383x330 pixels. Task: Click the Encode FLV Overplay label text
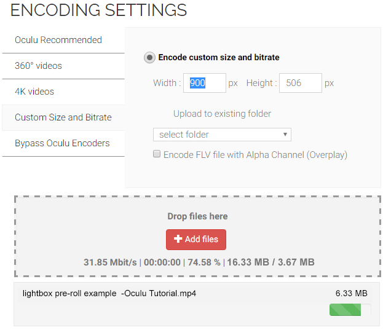[x=255, y=155]
